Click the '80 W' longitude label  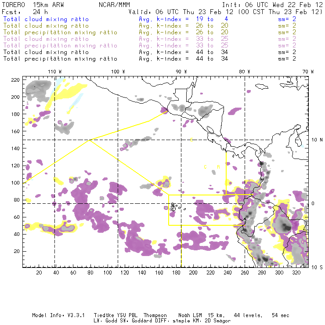click(x=244, y=72)
